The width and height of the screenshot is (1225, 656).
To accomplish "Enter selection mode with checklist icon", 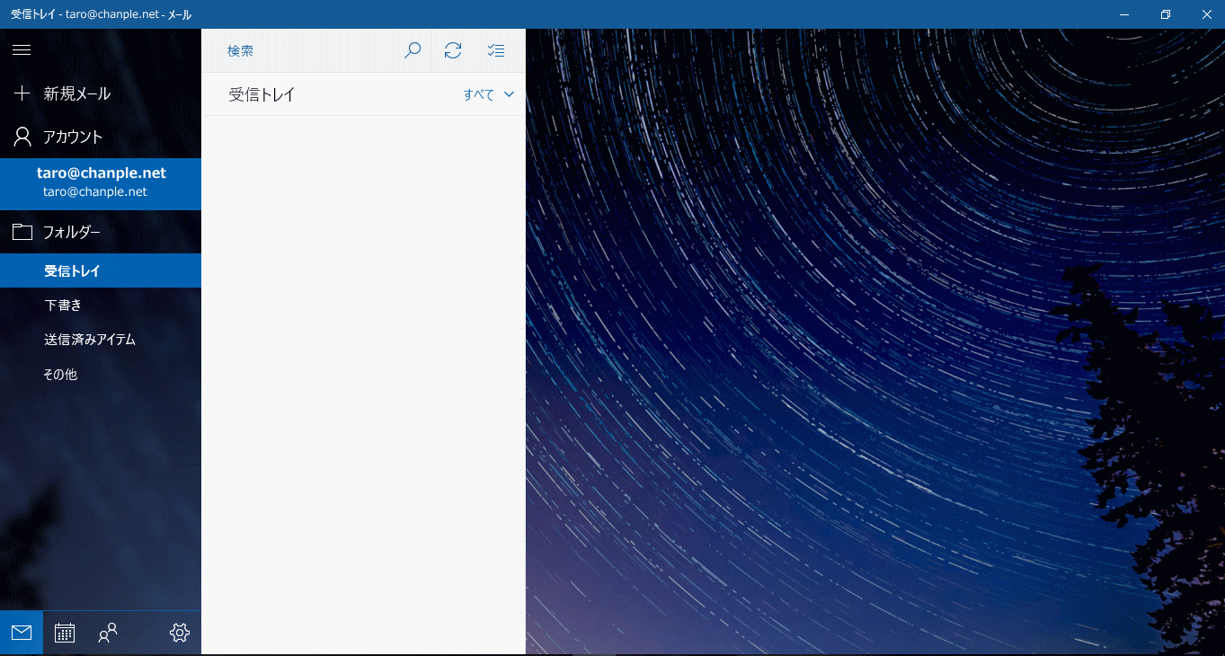I will click(x=496, y=50).
